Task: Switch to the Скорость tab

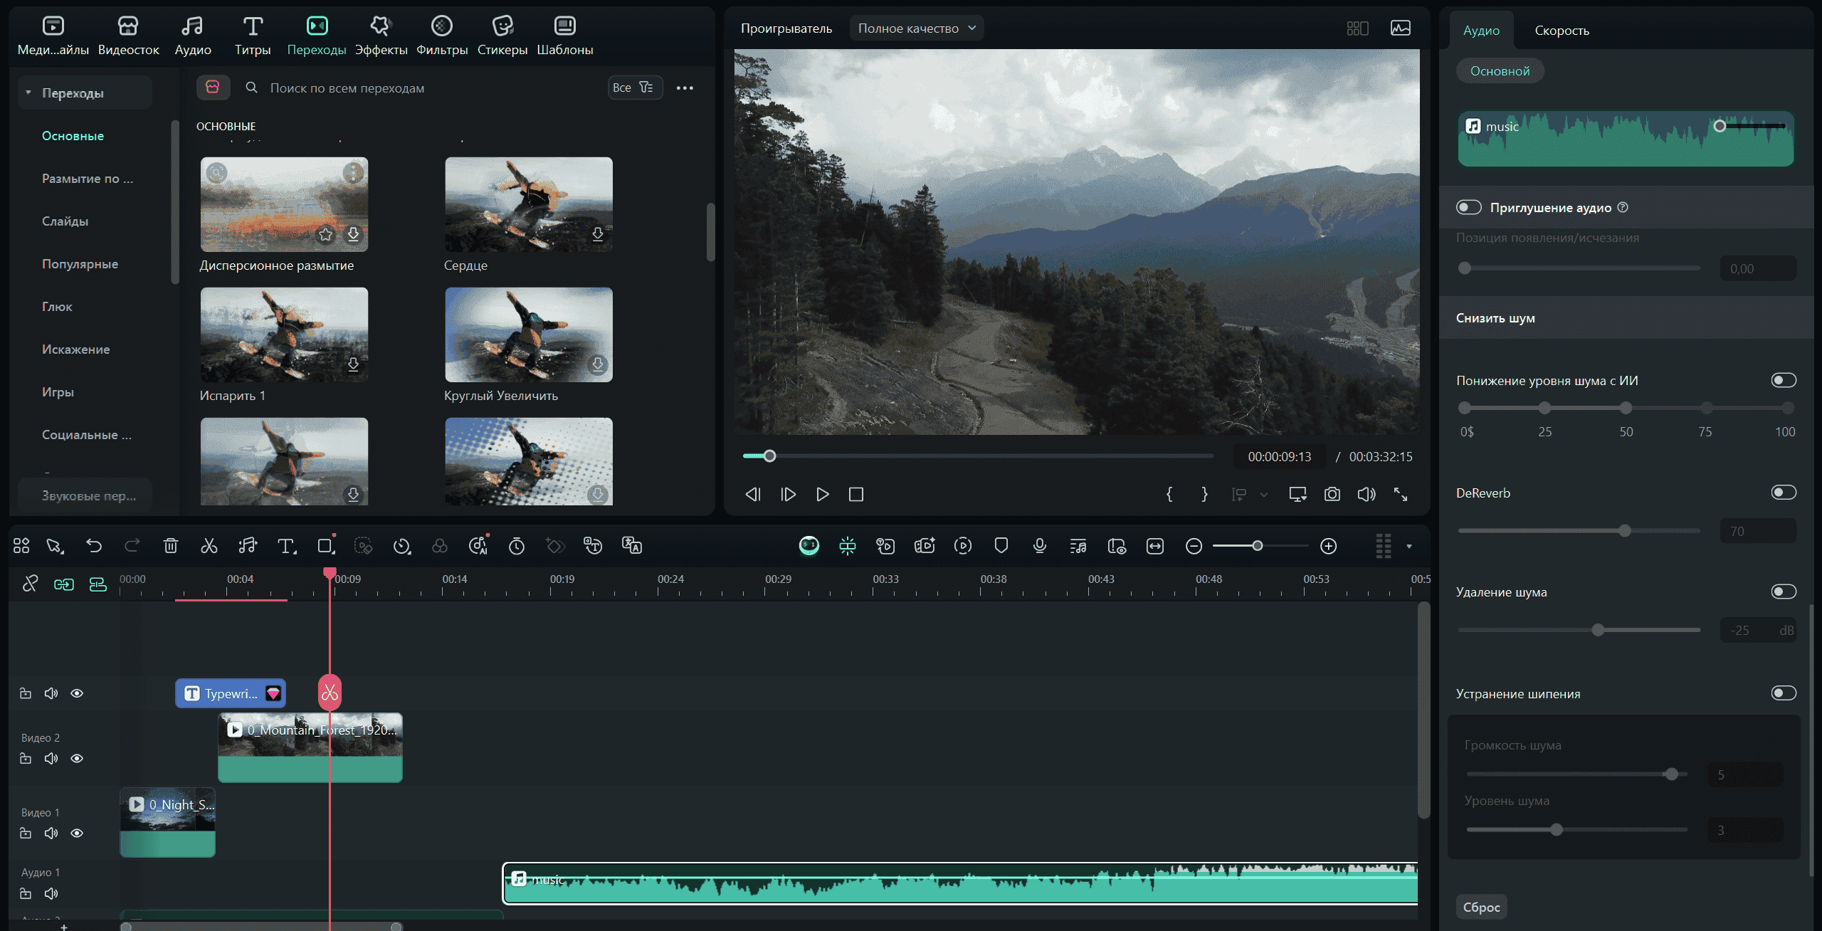Action: (x=1562, y=31)
